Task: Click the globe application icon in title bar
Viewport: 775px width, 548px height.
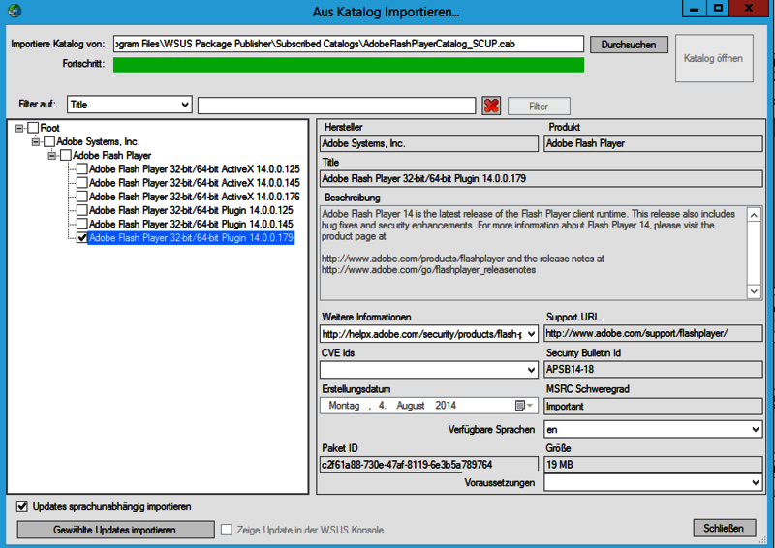Action: [x=15, y=10]
